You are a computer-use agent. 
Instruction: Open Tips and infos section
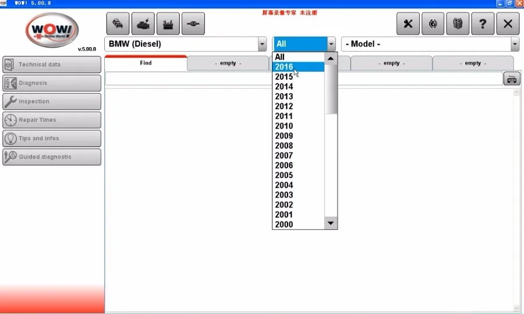pos(52,138)
